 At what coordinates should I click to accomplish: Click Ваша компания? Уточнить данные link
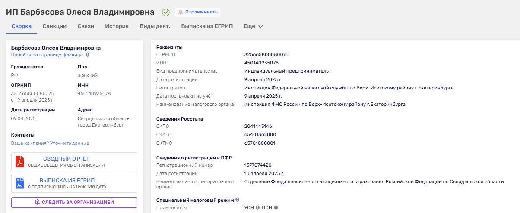point(50,143)
